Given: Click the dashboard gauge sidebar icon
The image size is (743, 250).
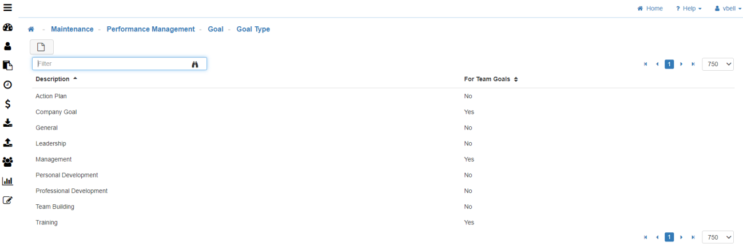Looking at the screenshot, I should click(8, 28).
